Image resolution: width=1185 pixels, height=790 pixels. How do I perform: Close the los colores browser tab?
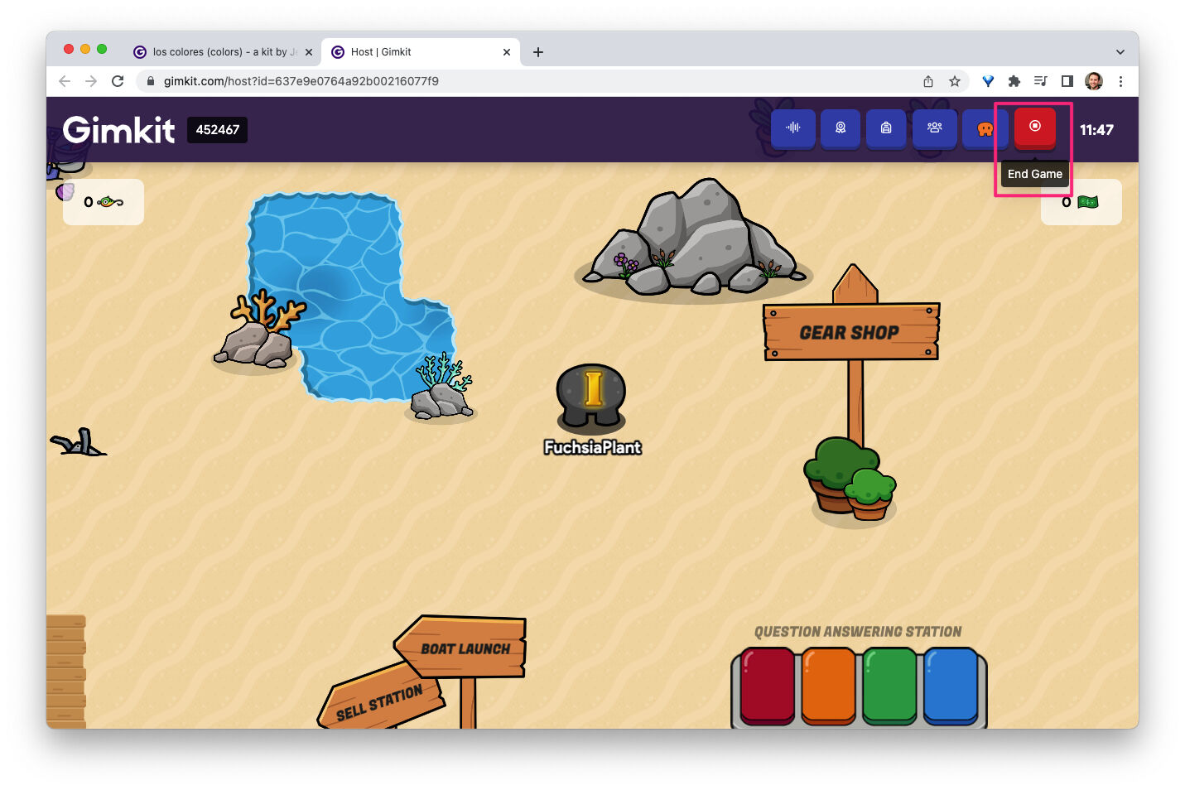309,52
